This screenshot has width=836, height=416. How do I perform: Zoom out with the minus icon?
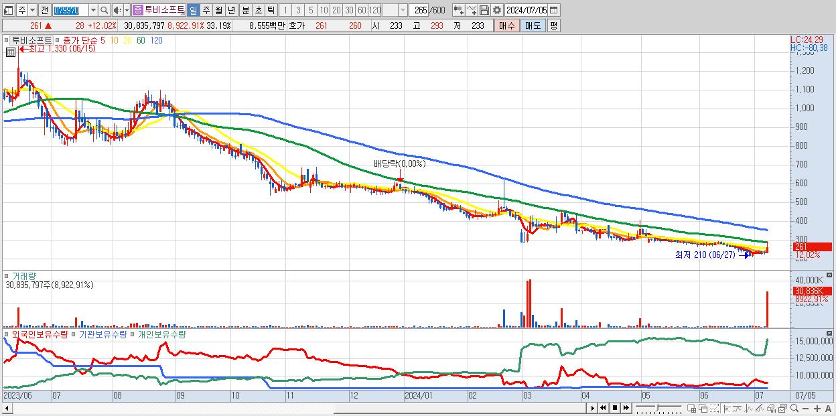tap(806, 408)
